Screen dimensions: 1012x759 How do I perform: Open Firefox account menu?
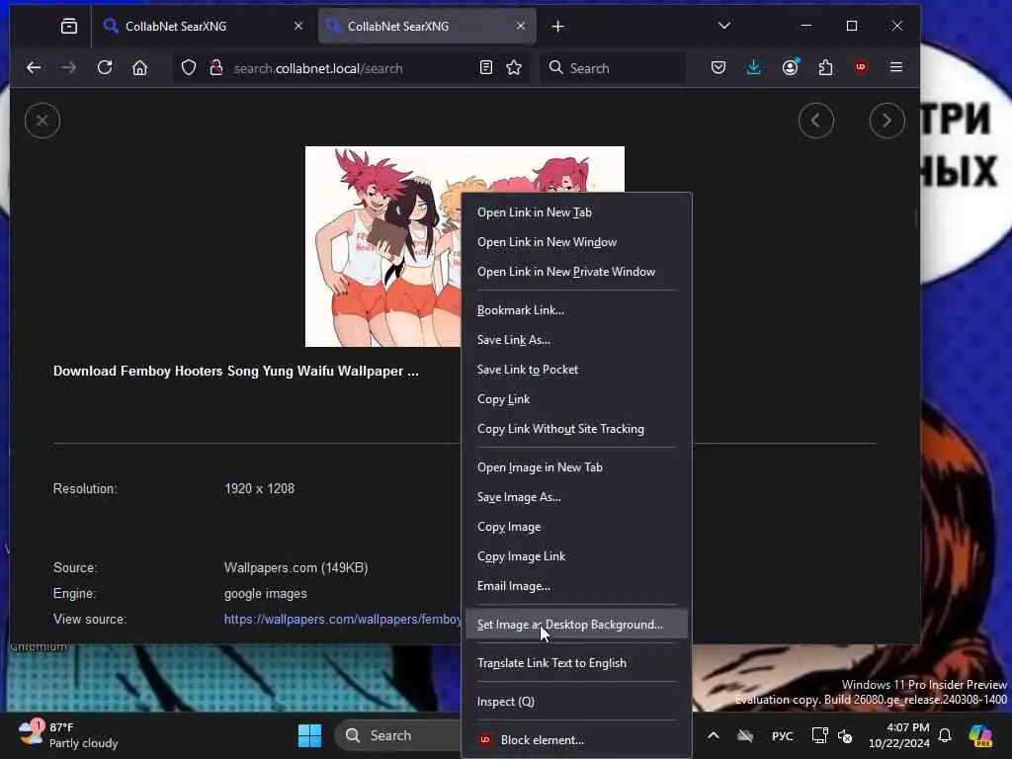pyautogui.click(x=790, y=68)
